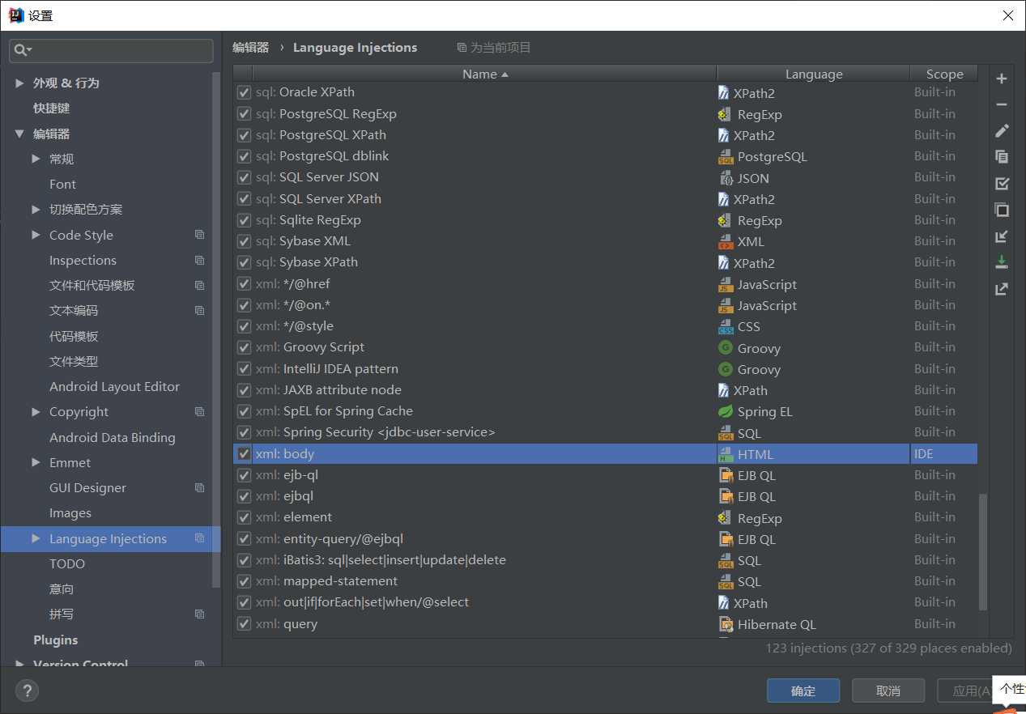Click the help question mark icon
The image size is (1026, 714).
tap(27, 691)
